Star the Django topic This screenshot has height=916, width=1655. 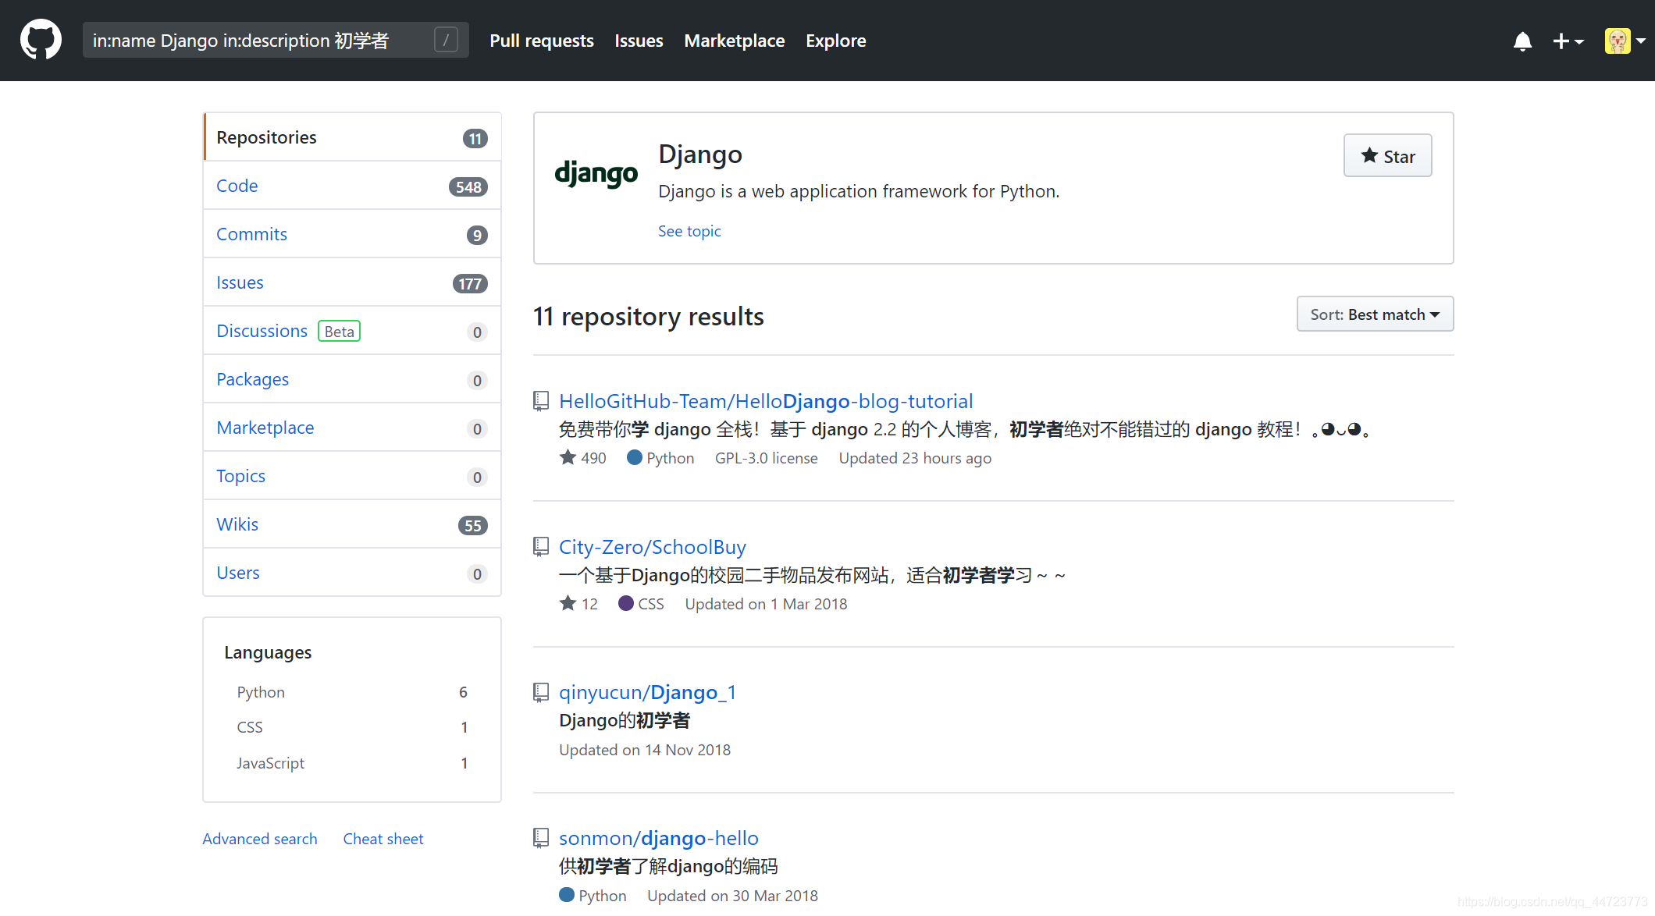1387,156
